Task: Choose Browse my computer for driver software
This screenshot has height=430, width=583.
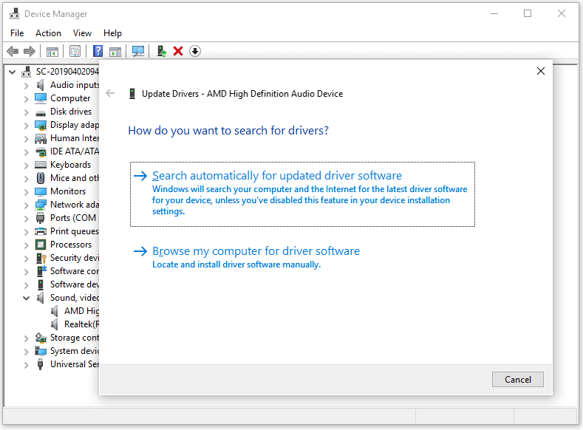Action: click(x=247, y=257)
